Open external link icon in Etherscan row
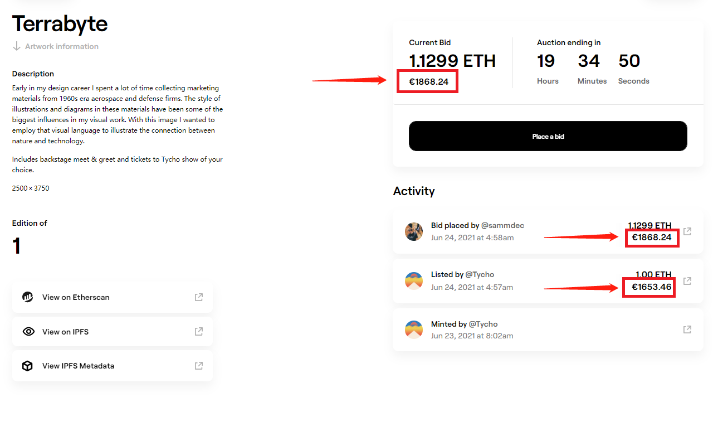Screen dimensions: 713x446 click(199, 297)
